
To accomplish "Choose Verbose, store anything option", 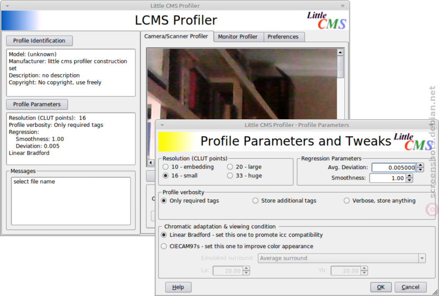I will (x=380, y=200).
